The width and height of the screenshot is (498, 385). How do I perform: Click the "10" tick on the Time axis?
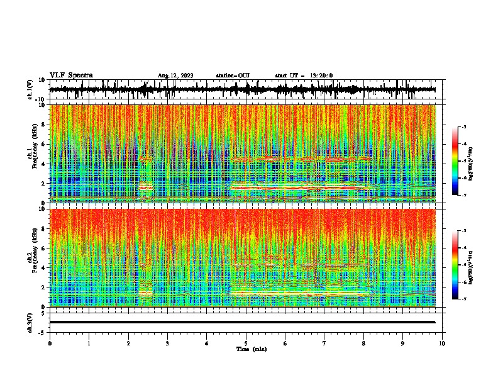pos(442,343)
